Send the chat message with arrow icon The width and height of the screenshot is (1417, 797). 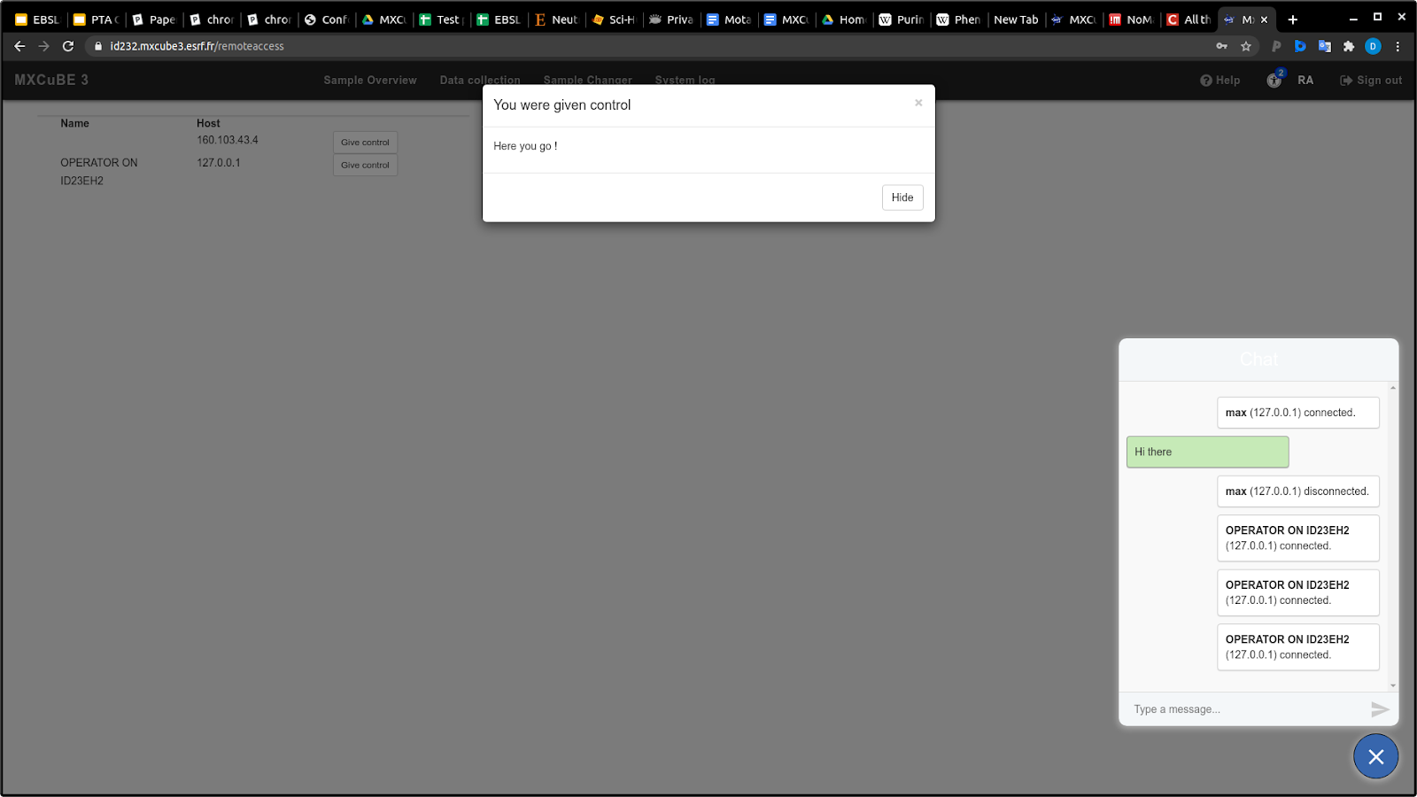click(x=1380, y=709)
